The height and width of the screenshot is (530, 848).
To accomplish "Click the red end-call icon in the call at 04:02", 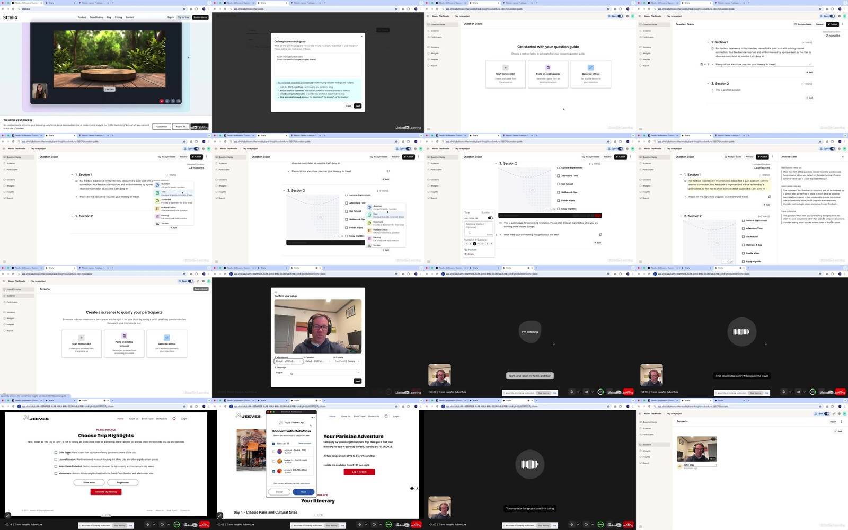I will click(630, 524).
